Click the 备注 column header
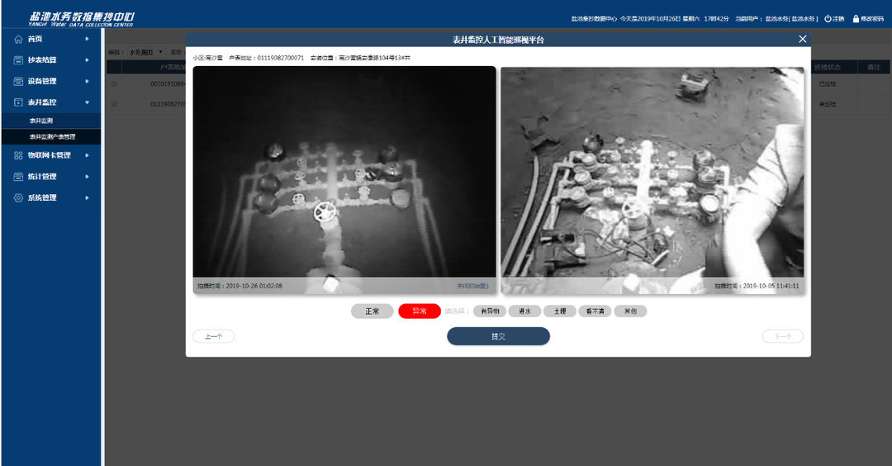 click(874, 67)
